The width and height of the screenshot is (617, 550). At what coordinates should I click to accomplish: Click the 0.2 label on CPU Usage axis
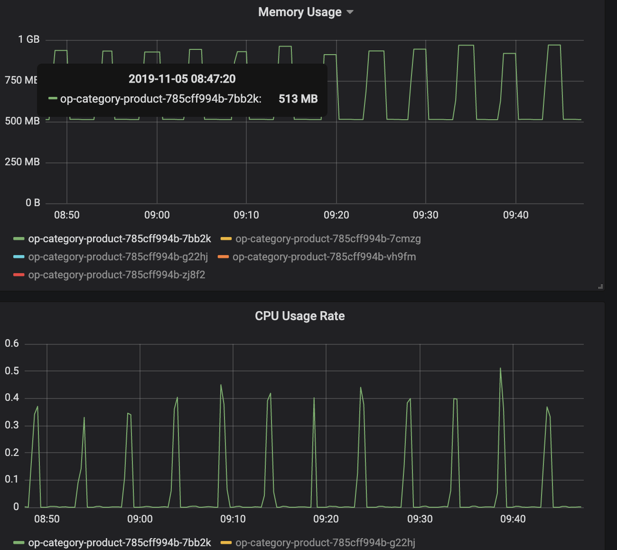[x=12, y=452]
